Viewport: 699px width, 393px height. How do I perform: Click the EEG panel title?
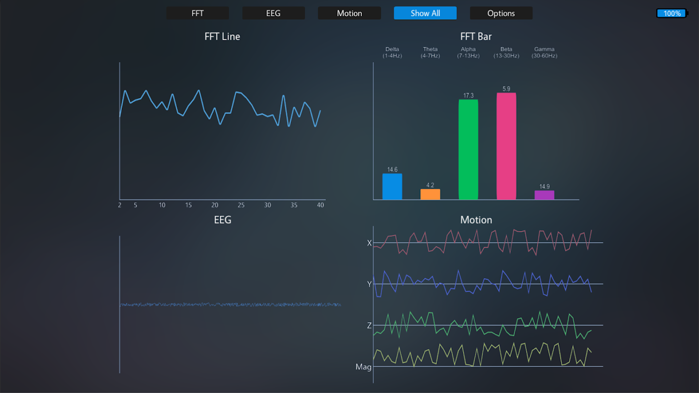click(x=223, y=220)
